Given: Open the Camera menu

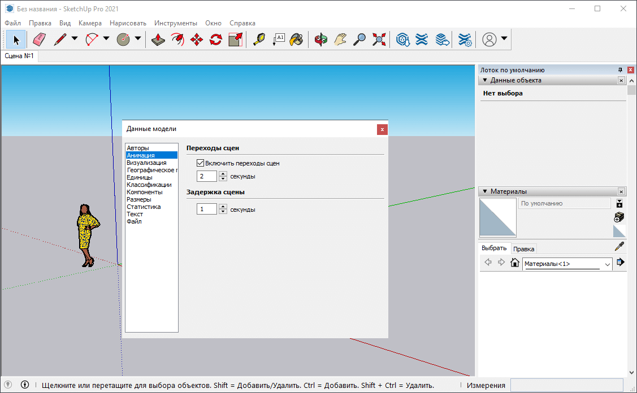Looking at the screenshot, I should (x=90, y=23).
